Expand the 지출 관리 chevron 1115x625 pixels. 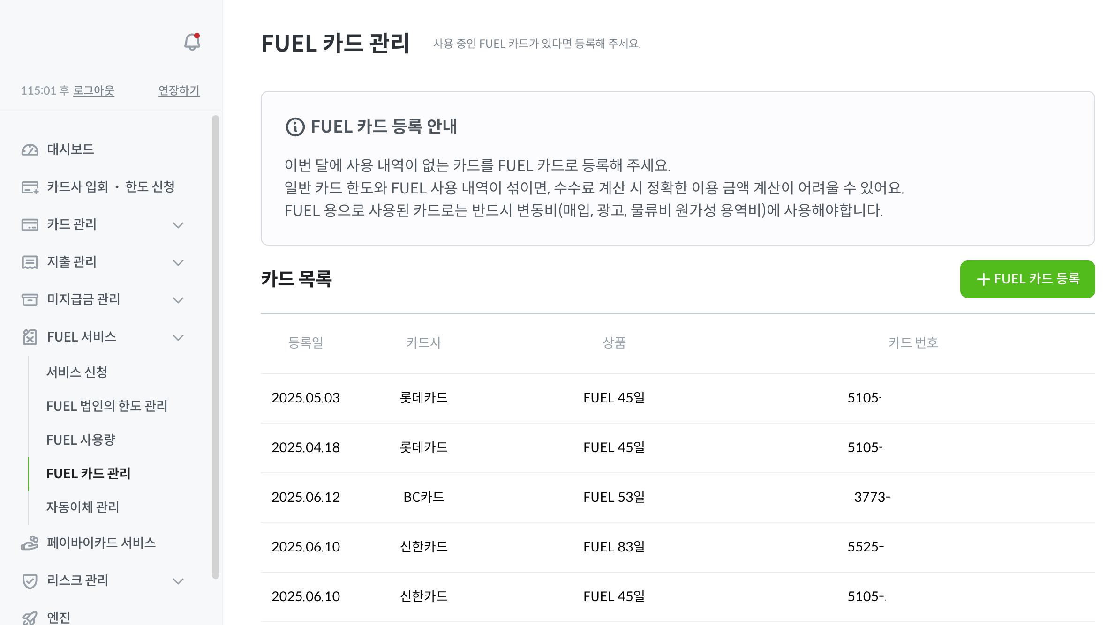(x=178, y=262)
